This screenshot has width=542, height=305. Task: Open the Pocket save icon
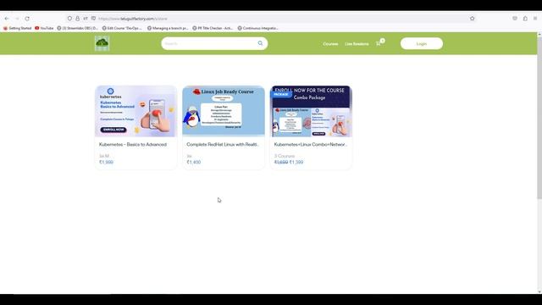515,19
